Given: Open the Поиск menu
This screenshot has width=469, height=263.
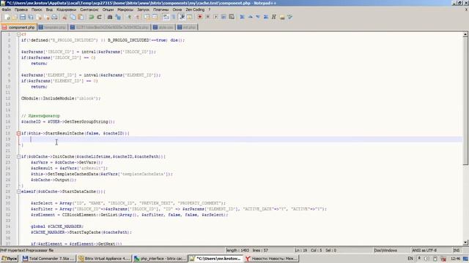Looking at the screenshot, I should pyautogui.click(x=37, y=9).
